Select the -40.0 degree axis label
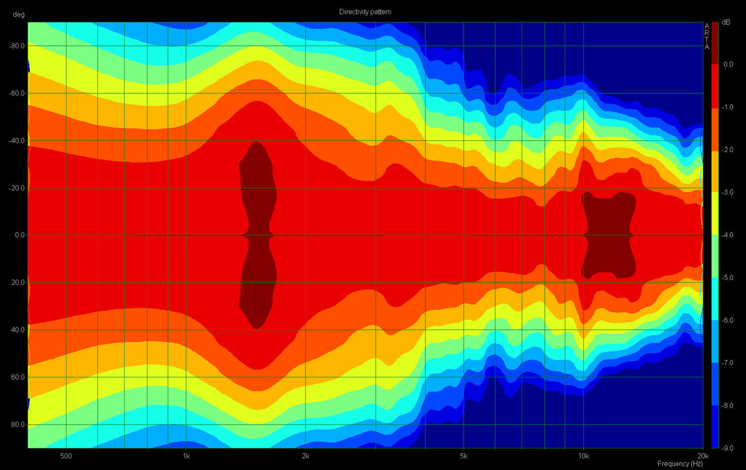 pyautogui.click(x=16, y=140)
